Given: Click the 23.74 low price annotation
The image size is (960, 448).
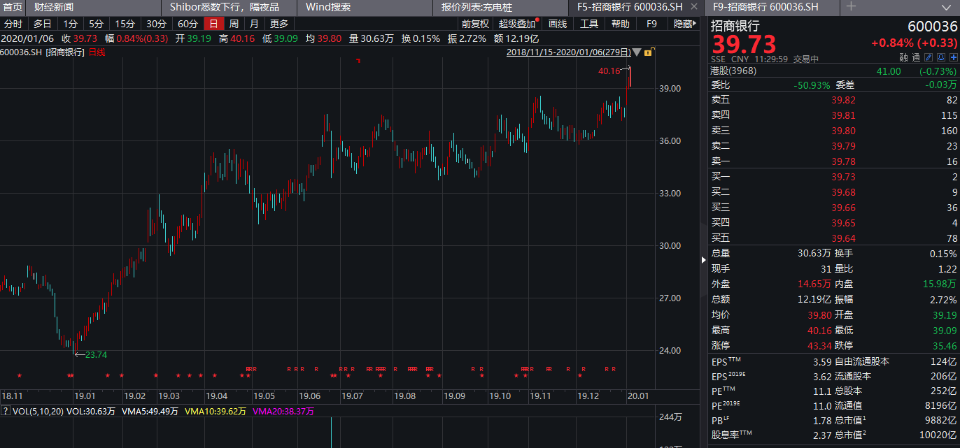Looking at the screenshot, I should click(x=96, y=355).
